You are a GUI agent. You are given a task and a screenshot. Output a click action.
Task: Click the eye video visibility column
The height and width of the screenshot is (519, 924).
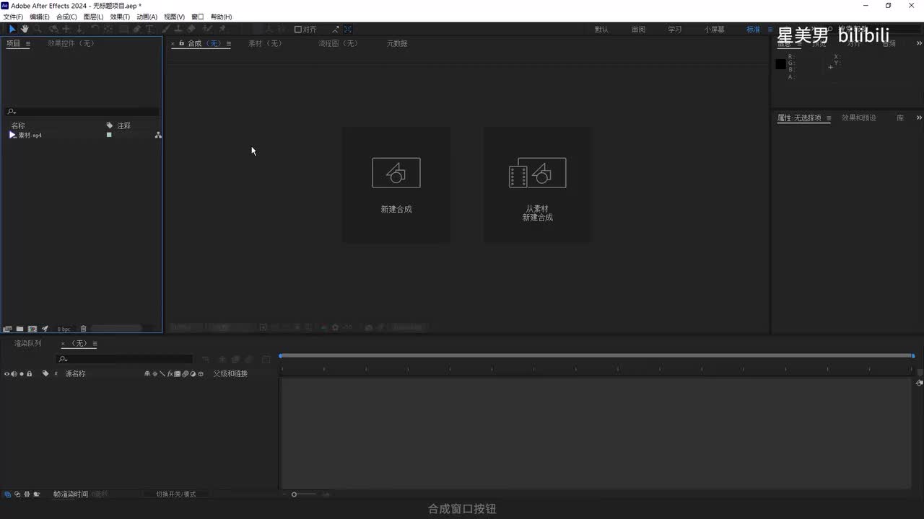click(7, 373)
